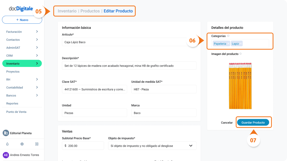Click the Editorial Planeta company name
The height and width of the screenshot is (161, 287).
[21, 133]
